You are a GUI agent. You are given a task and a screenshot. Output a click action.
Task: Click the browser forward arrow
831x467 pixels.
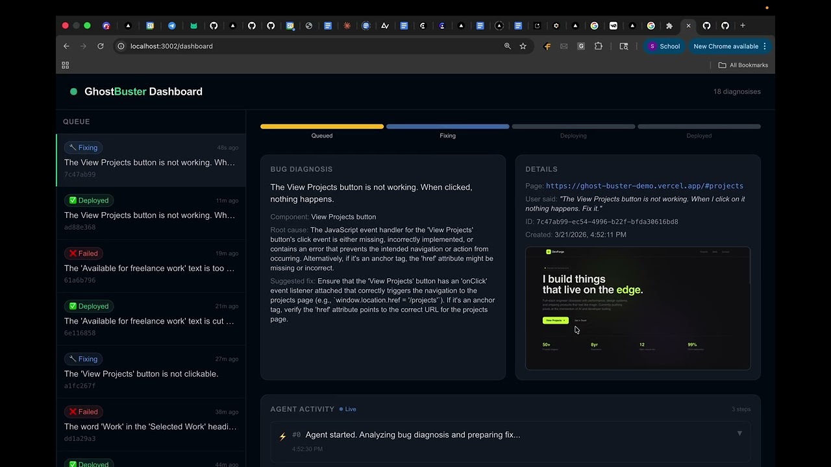pos(83,46)
